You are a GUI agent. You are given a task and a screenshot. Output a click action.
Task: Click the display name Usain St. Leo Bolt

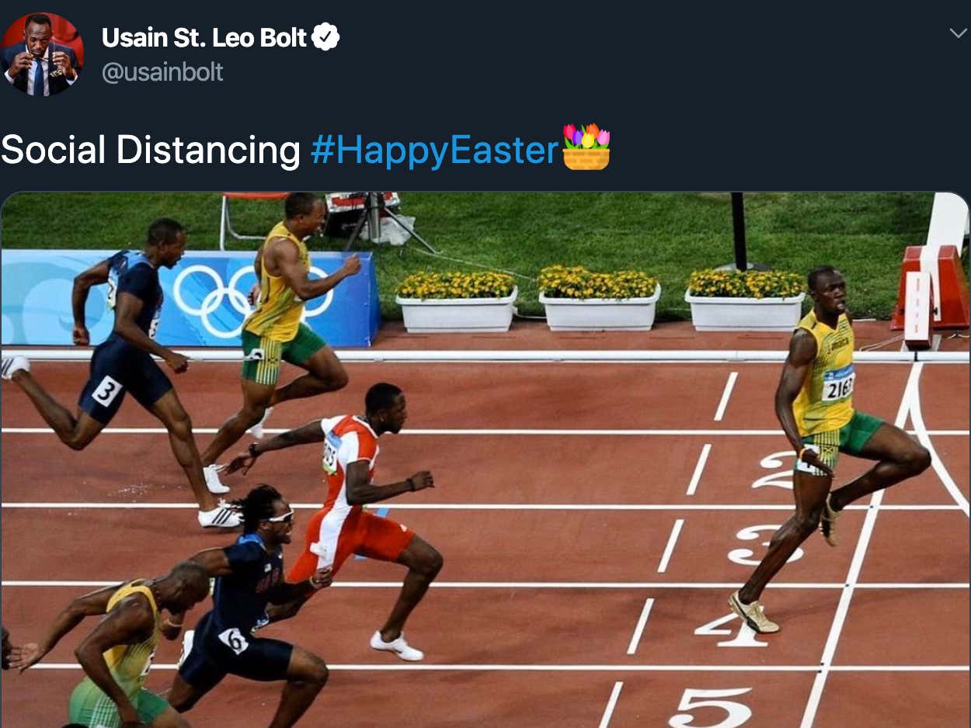click(x=204, y=37)
